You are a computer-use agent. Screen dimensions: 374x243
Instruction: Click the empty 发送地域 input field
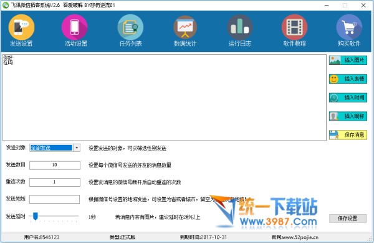coord(54,199)
